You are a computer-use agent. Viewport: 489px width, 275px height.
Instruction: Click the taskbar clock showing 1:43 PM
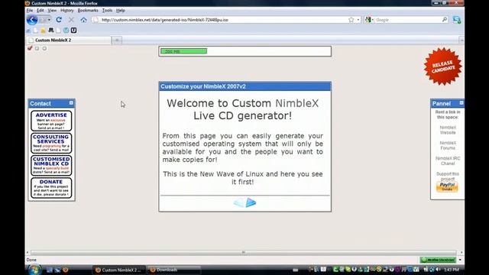(452, 270)
